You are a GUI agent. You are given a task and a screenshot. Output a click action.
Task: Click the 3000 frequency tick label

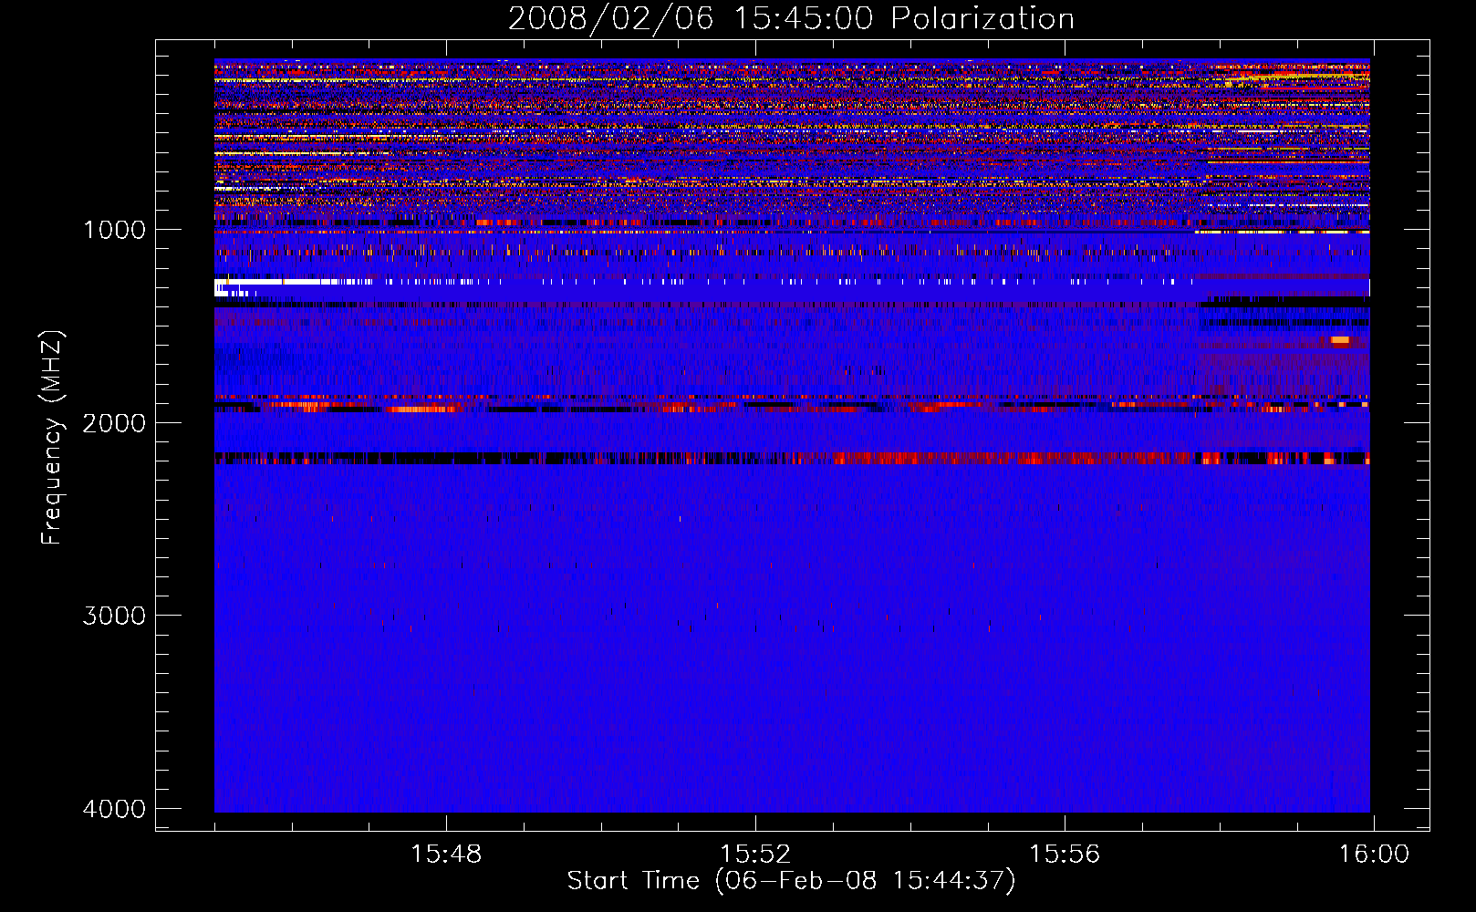(x=114, y=616)
